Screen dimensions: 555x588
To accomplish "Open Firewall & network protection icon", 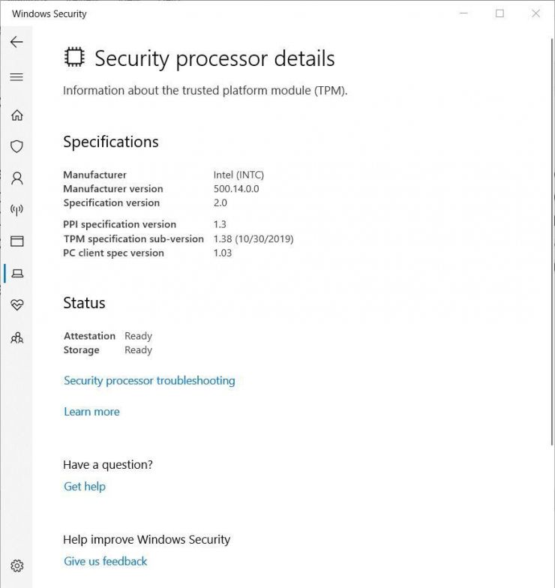I will [x=16, y=210].
